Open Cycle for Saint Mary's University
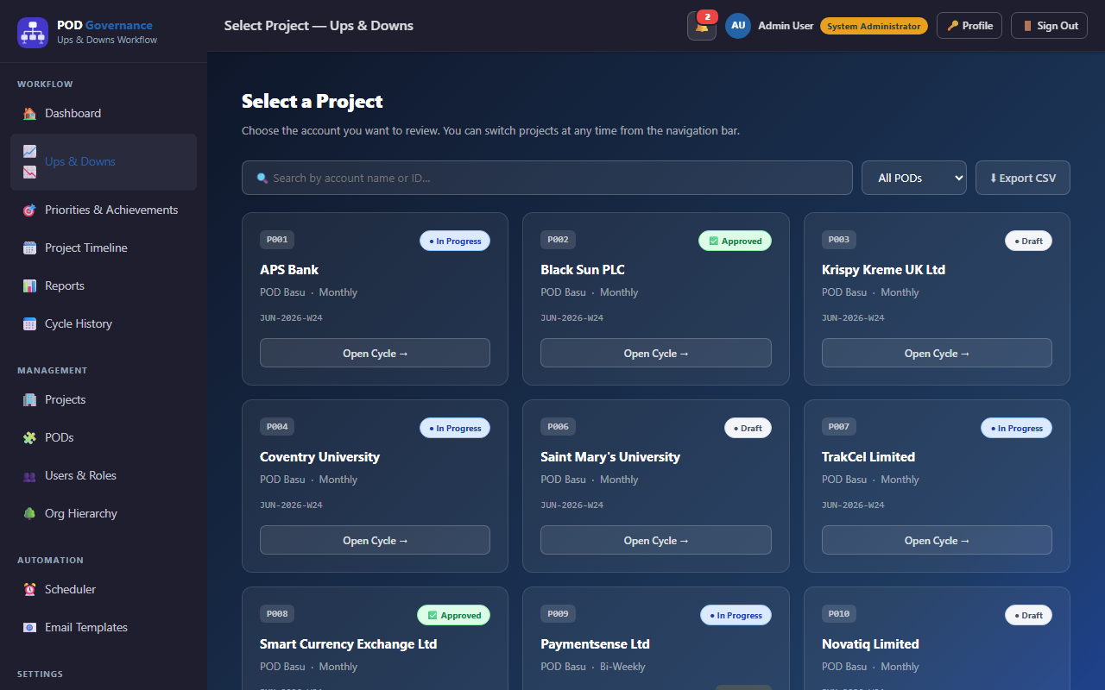Image resolution: width=1105 pixels, height=690 pixels. click(x=656, y=540)
